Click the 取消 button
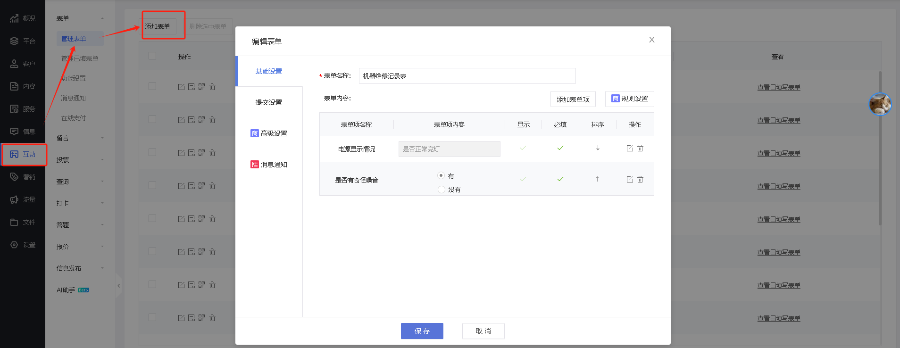 (483, 331)
